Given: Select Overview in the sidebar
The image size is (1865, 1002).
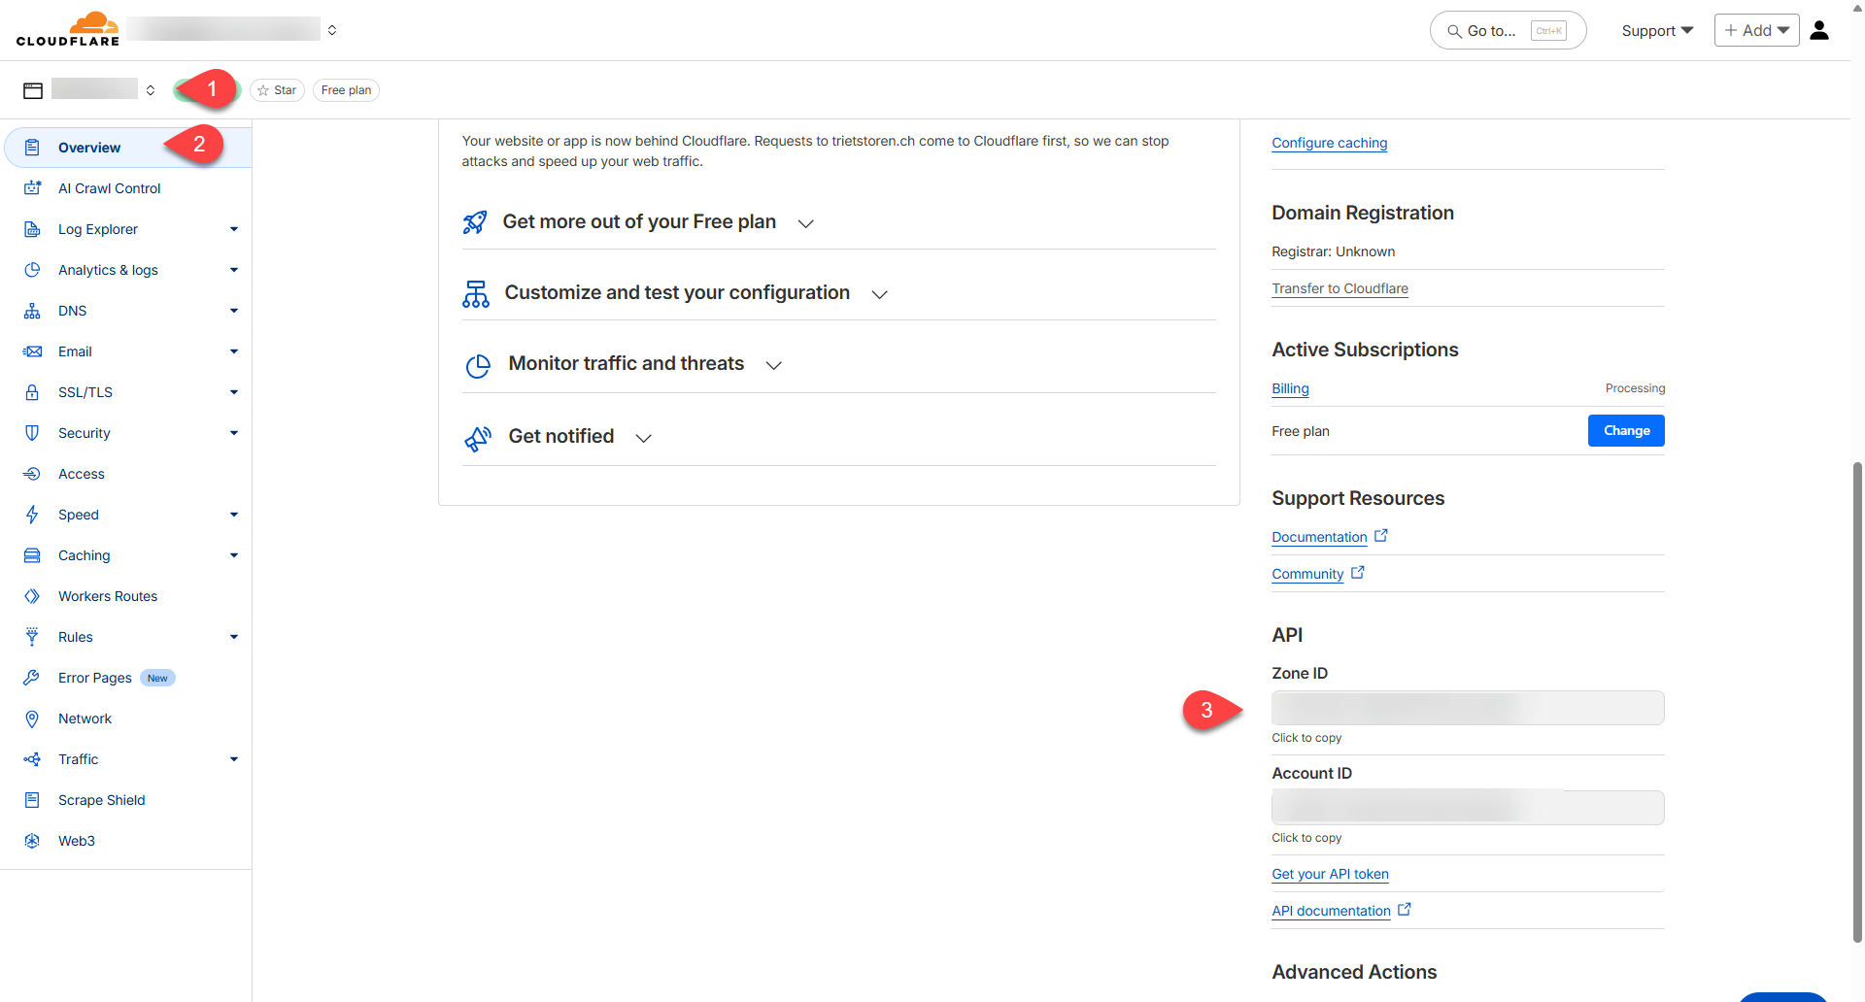Looking at the screenshot, I should [x=89, y=148].
